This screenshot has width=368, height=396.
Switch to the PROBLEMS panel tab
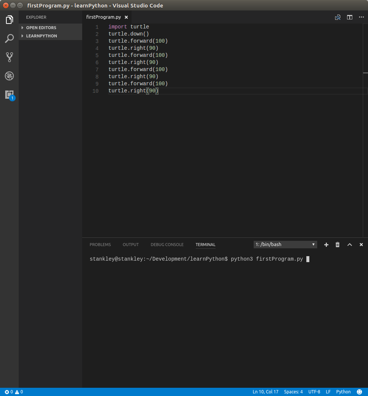point(100,245)
